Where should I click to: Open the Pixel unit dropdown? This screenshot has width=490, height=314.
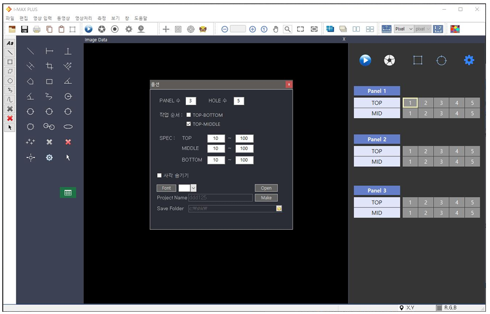tap(404, 29)
